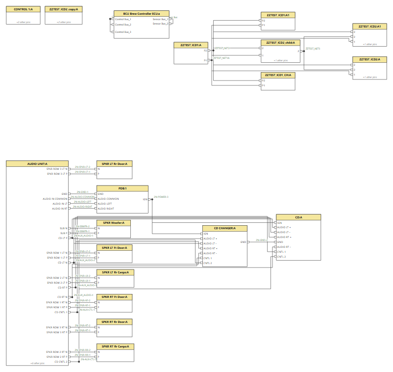Viewport: 393px width, 372px height.
Task: Click the ZZTEST_NET3 net label
Action: point(313,49)
